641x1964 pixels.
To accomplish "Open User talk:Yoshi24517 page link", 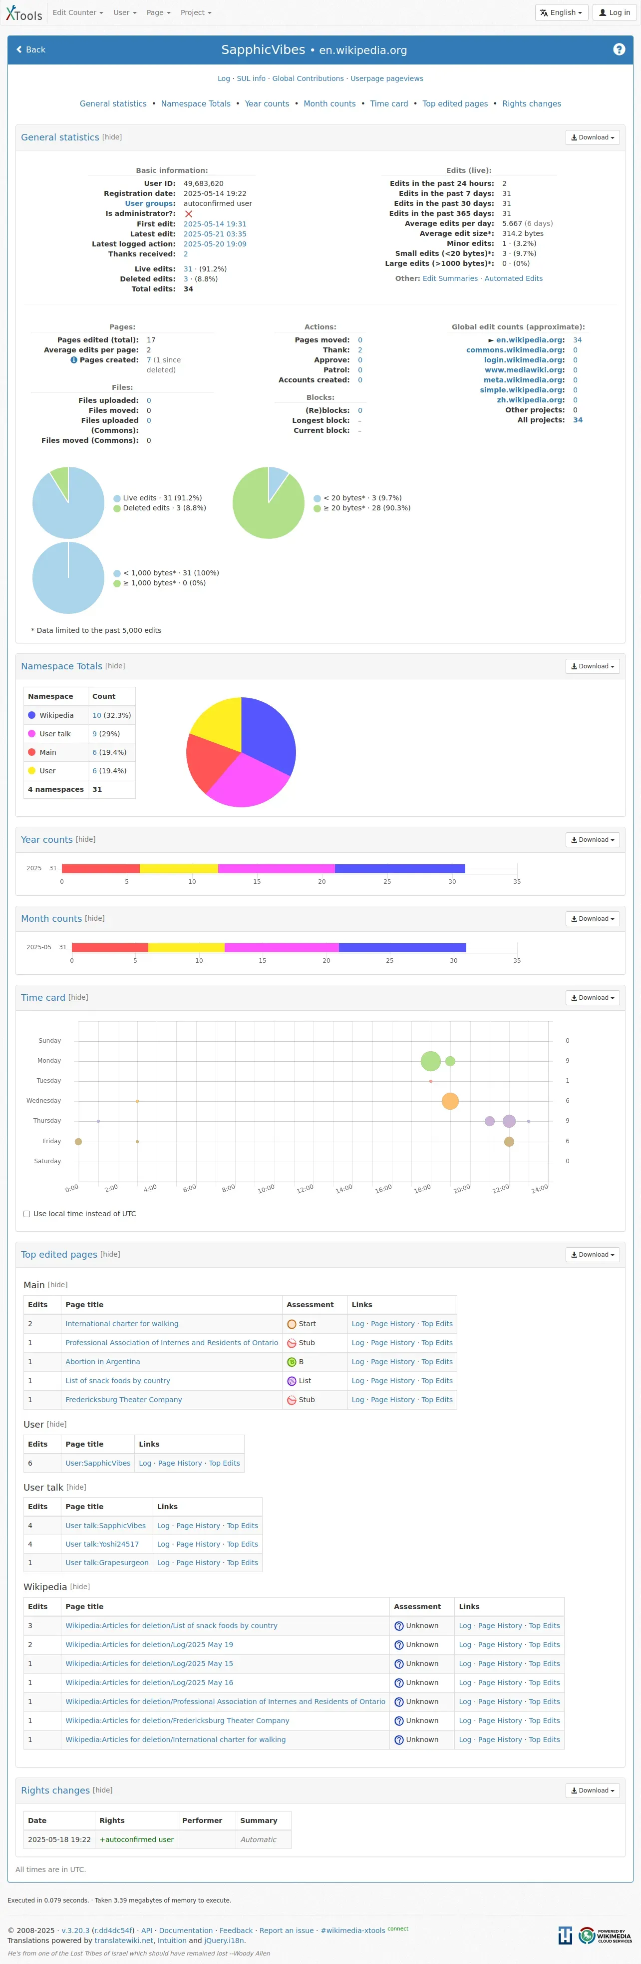I will (102, 1544).
